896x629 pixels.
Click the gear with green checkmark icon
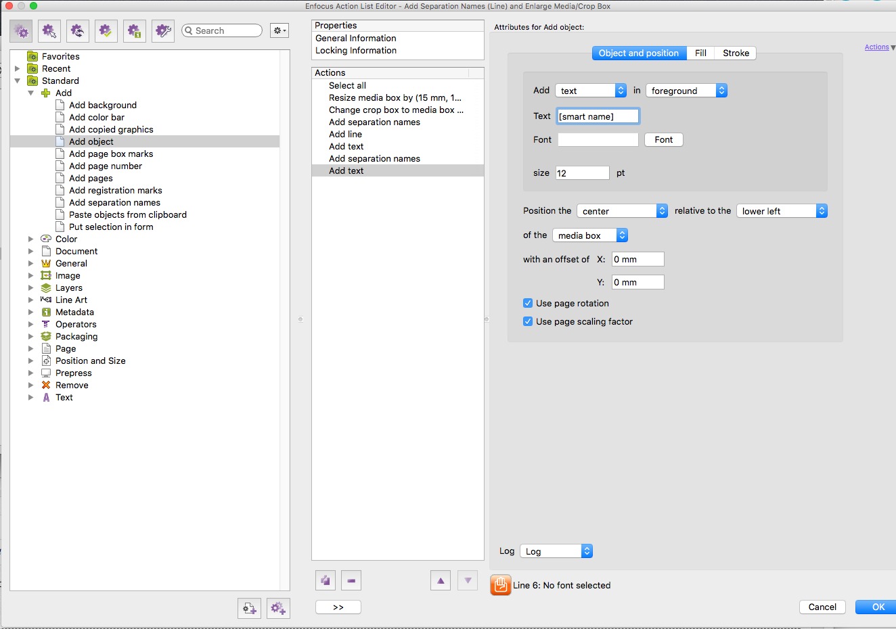point(106,31)
